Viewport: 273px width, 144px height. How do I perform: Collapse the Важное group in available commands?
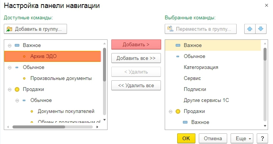click(10, 45)
